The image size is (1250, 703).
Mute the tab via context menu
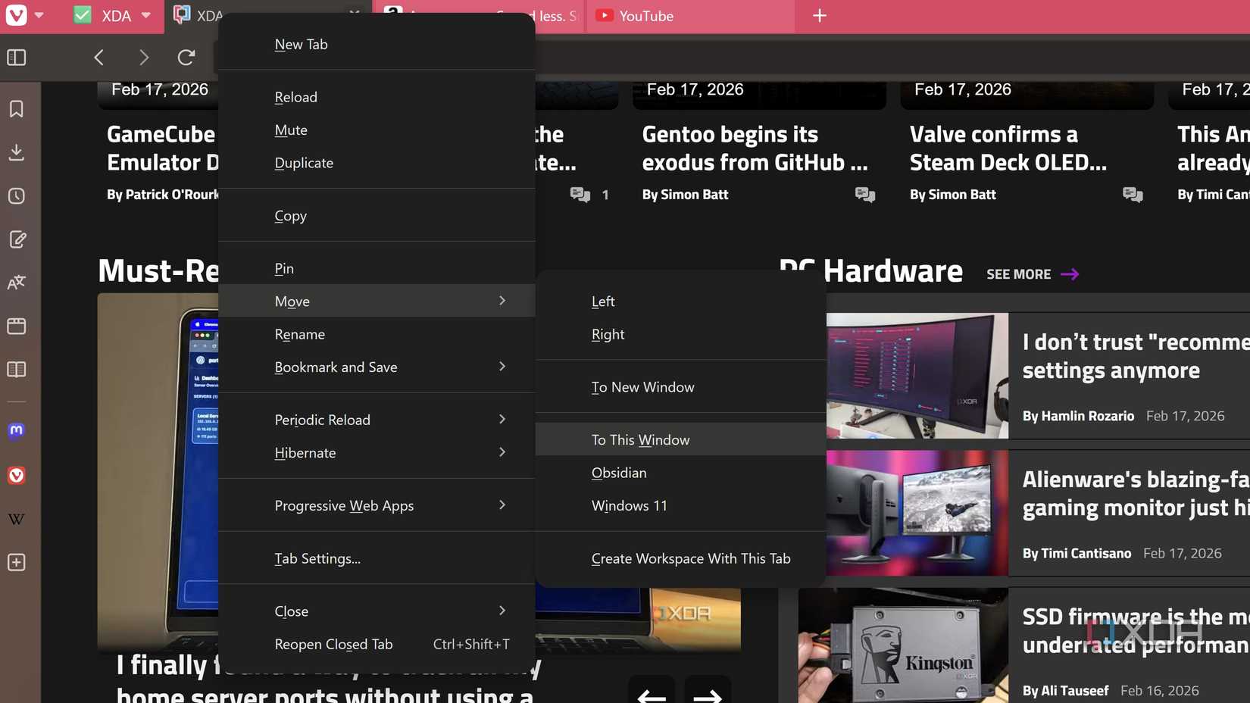(x=377, y=130)
